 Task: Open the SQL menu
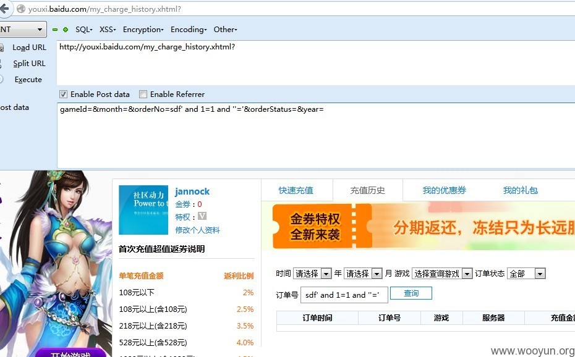coord(84,29)
